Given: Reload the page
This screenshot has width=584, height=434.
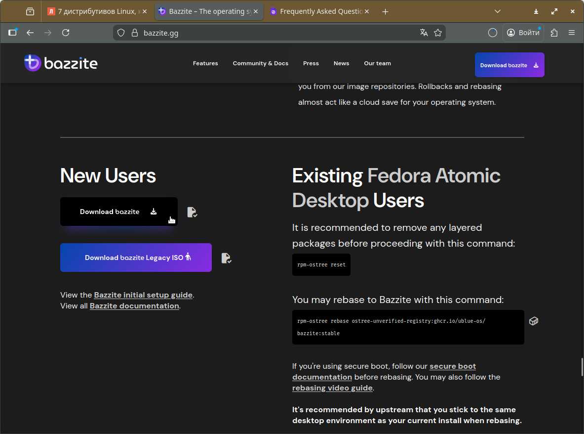Looking at the screenshot, I should click(66, 33).
